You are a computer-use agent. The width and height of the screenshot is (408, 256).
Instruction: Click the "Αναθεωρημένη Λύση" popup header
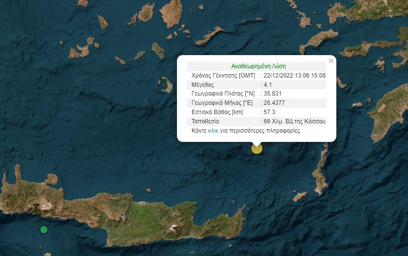click(x=258, y=66)
